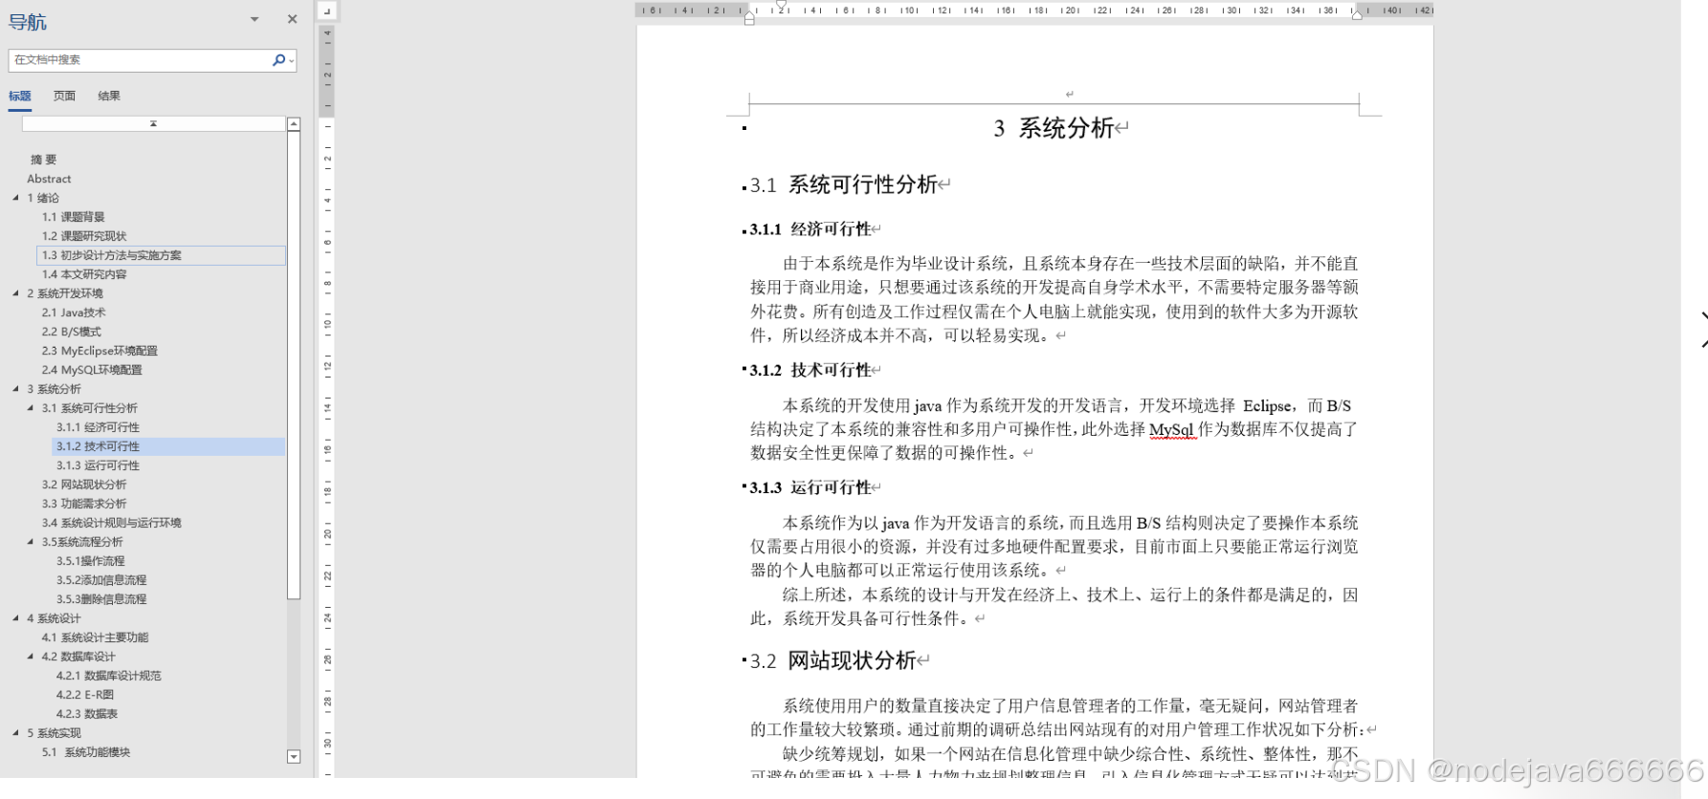Switch to the 页面 tab
This screenshot has height=799, width=1708.
(64, 96)
